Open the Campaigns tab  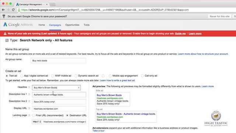[55, 25]
